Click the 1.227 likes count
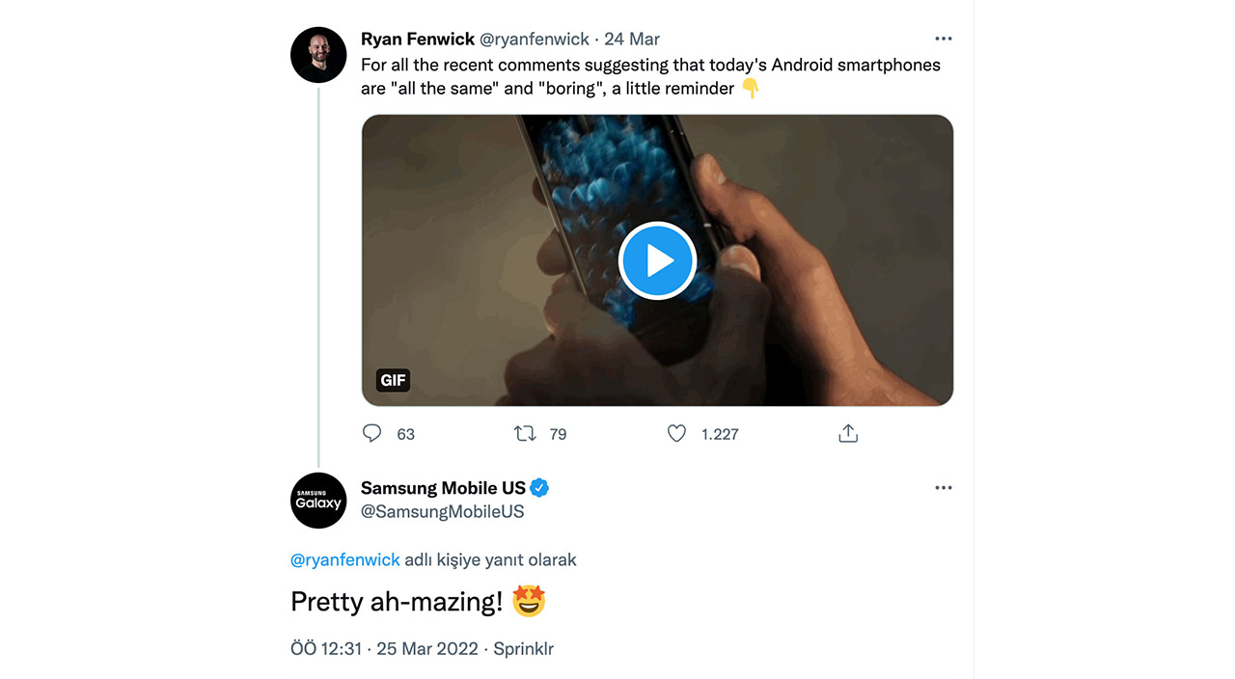 click(x=720, y=435)
